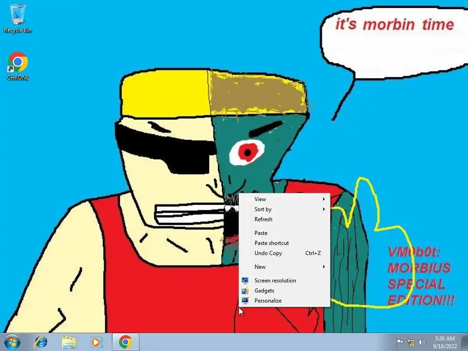Open the Windows Start orb
468x351 pixels.
pyautogui.click(x=12, y=342)
